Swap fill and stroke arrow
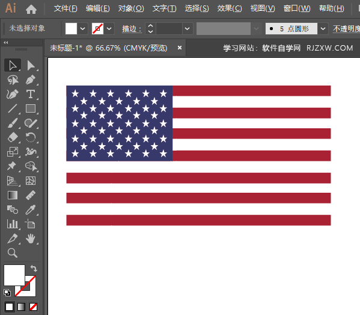The image size is (360, 315). (34, 268)
